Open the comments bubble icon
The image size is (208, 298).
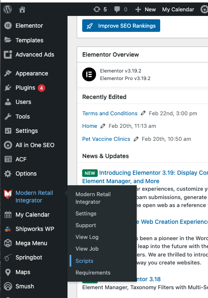tap(117, 9)
